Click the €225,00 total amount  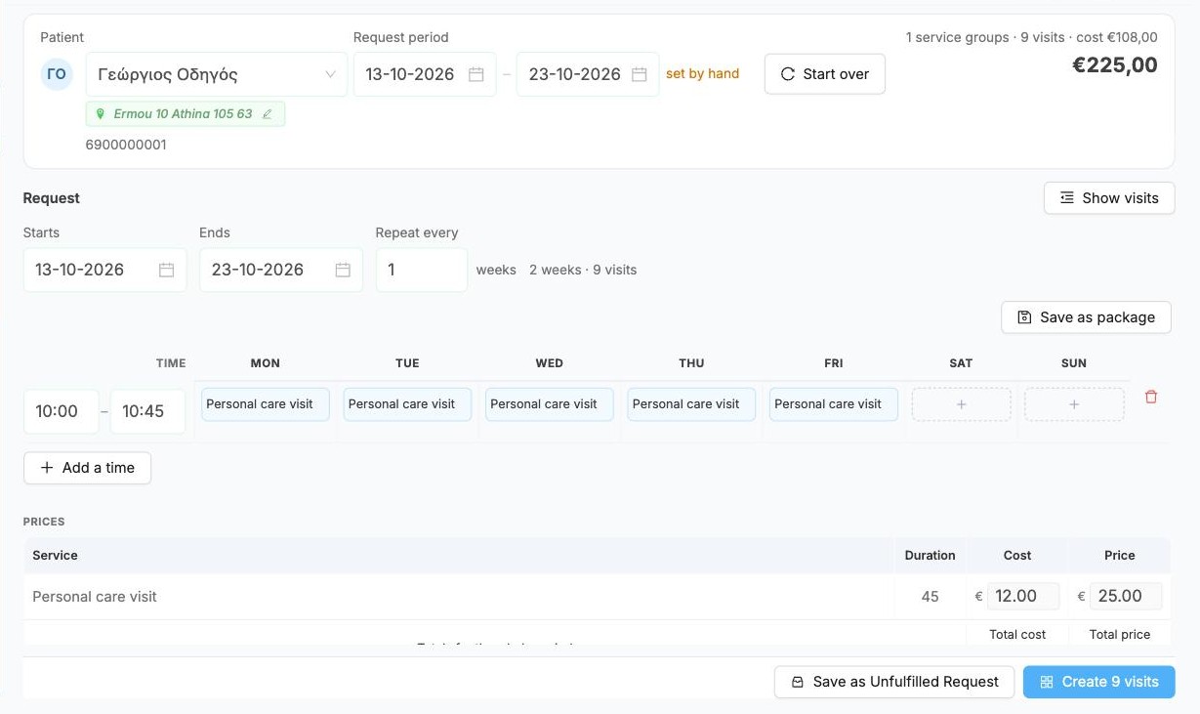coord(1115,65)
